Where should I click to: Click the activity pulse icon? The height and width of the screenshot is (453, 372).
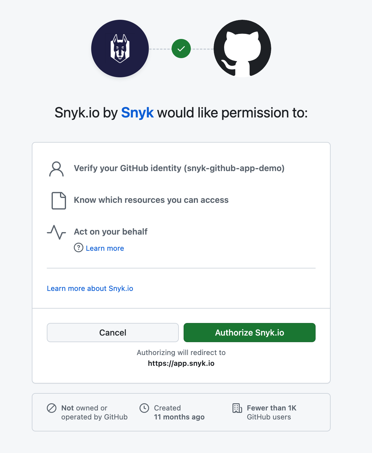(x=56, y=232)
